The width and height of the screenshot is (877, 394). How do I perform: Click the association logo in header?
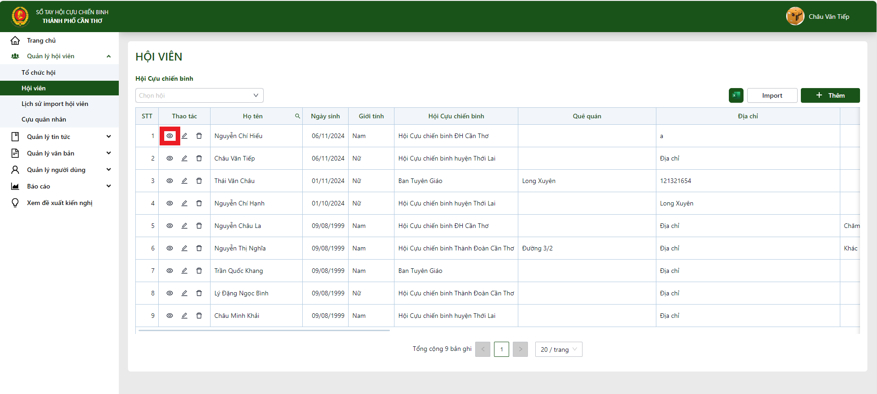(20, 16)
